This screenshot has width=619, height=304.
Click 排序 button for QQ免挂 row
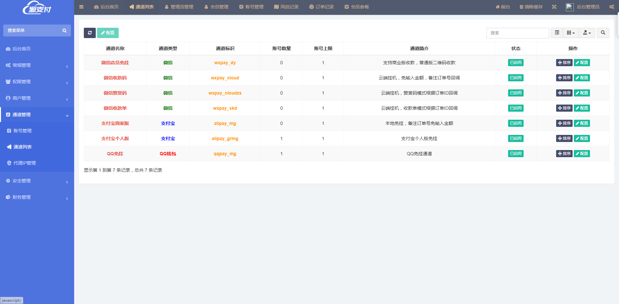point(564,154)
